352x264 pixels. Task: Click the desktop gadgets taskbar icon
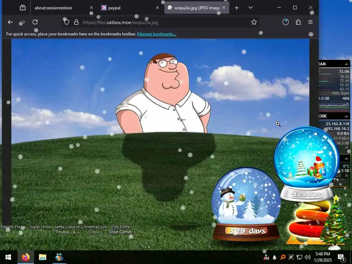click(x=59, y=257)
